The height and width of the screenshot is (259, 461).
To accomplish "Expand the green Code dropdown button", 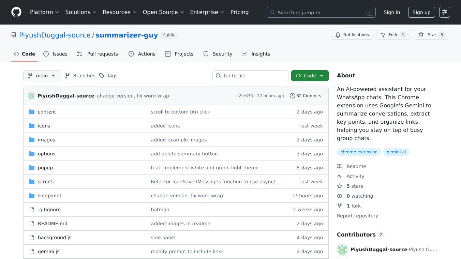I will 310,76.
